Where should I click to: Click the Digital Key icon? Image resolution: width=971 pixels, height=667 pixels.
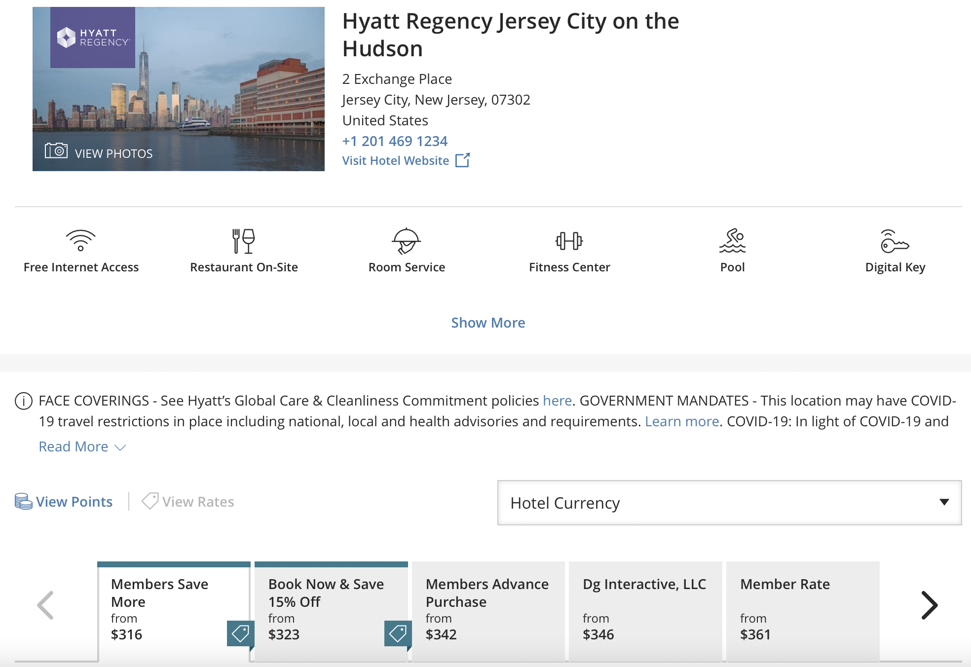[895, 241]
